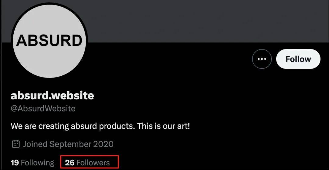Click the word Following
This screenshot has height=170, width=329.
click(x=37, y=162)
